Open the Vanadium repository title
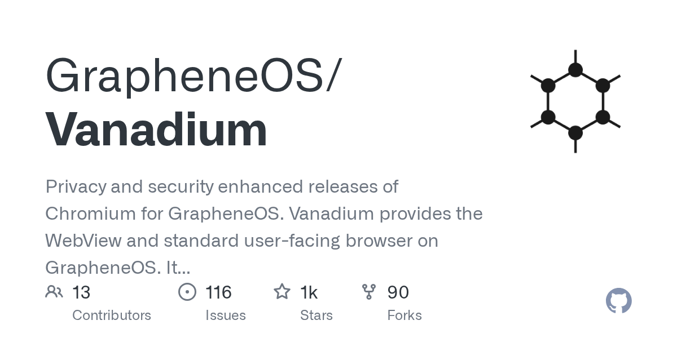Viewport: 677px width, 338px height. 156,130
